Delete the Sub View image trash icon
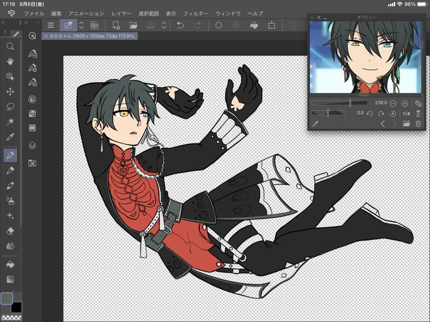 coord(418,124)
